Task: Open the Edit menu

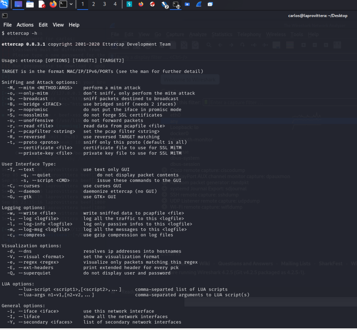Action: [x=43, y=25]
